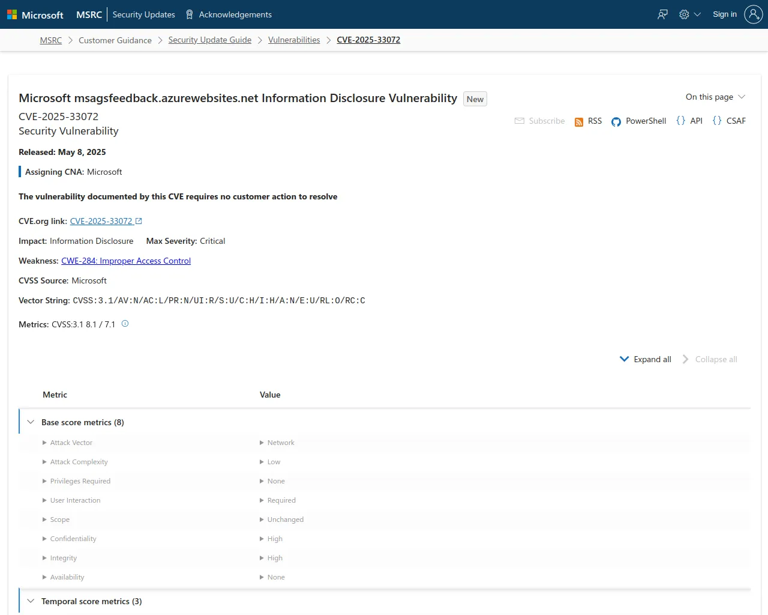The height and width of the screenshot is (615, 768).
Task: Click Assigning CNA: Microsoft text
Action: (73, 172)
